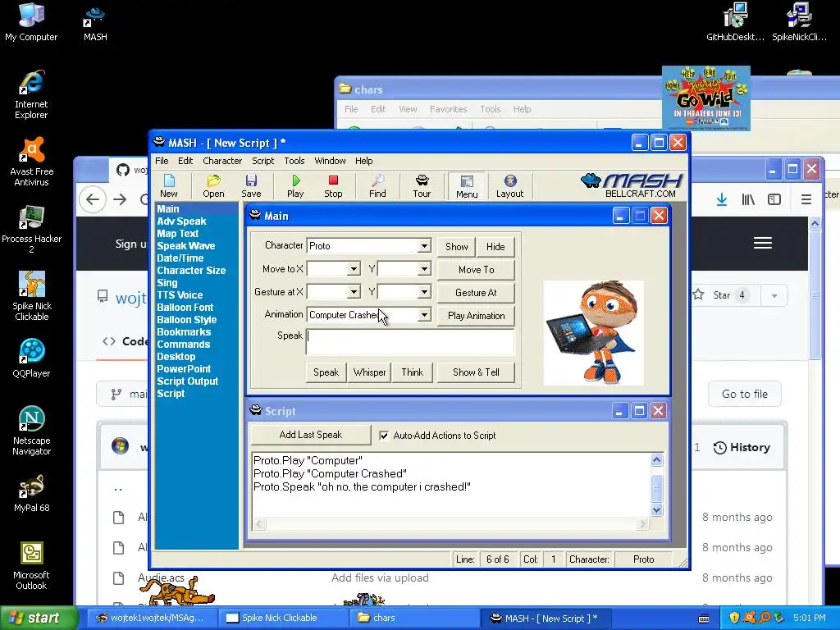
Task: Click the Proto character preview image
Action: (x=594, y=333)
